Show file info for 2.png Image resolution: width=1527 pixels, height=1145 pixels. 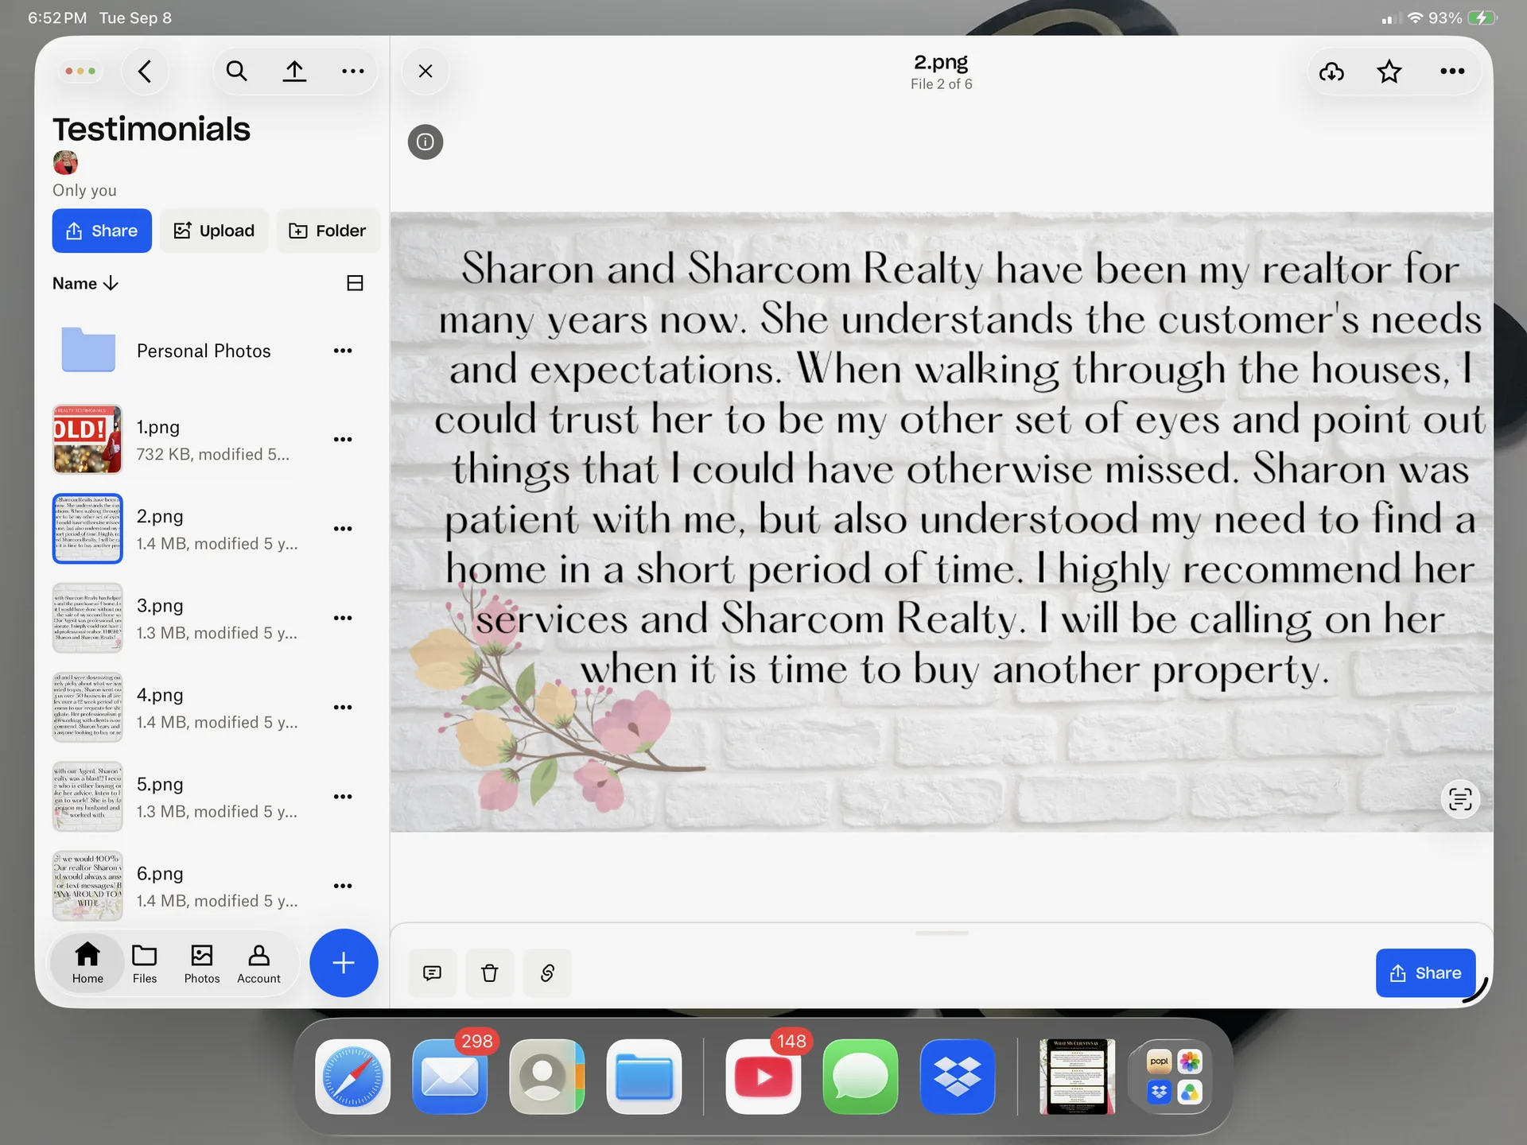pyautogui.click(x=425, y=142)
